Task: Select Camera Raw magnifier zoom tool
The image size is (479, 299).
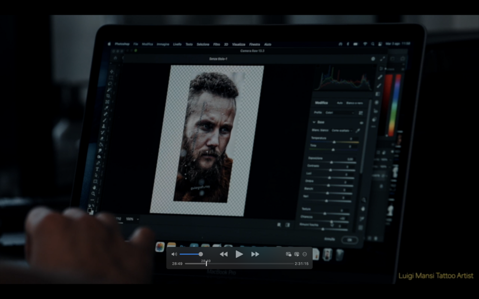Action: 364,200
